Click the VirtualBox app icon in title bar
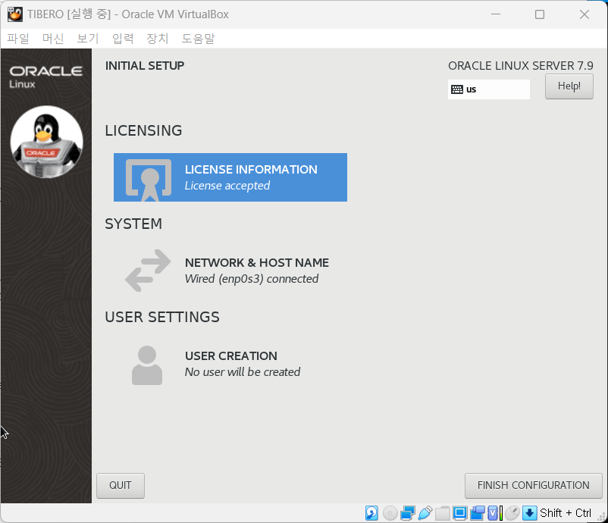The image size is (608, 523). click(x=14, y=14)
